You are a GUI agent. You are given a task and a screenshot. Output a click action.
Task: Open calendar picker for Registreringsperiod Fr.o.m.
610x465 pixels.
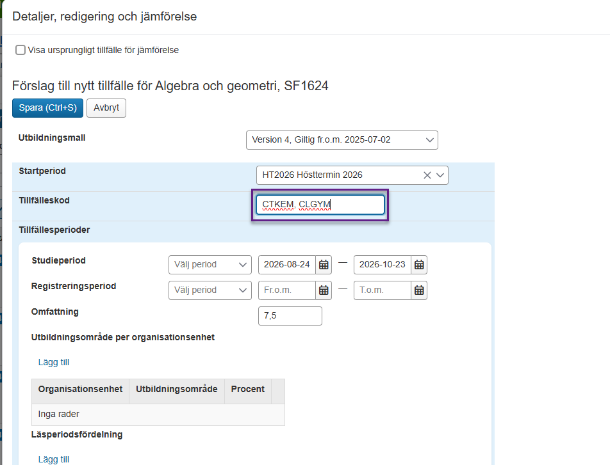324,290
